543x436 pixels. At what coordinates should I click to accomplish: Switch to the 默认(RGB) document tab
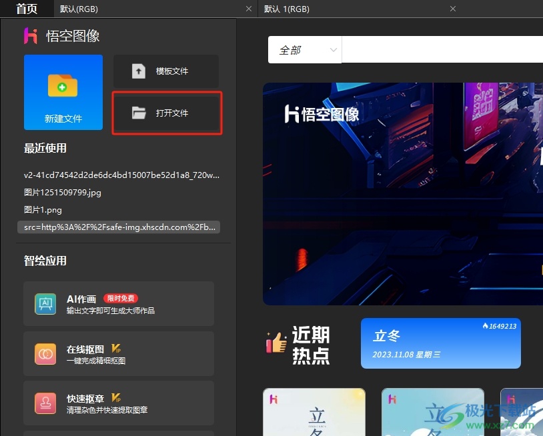coord(155,9)
